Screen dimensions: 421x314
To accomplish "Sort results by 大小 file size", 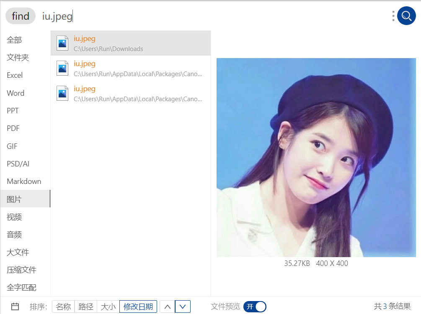I will 108,306.
